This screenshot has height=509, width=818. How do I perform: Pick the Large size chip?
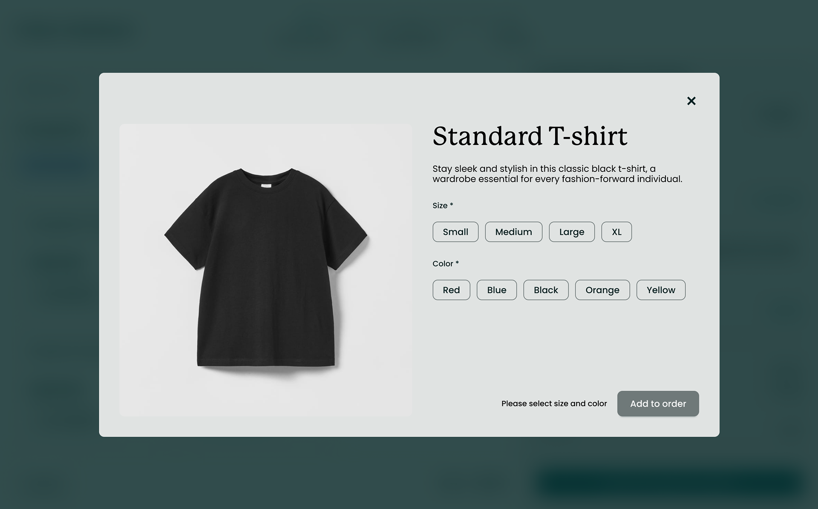point(571,232)
